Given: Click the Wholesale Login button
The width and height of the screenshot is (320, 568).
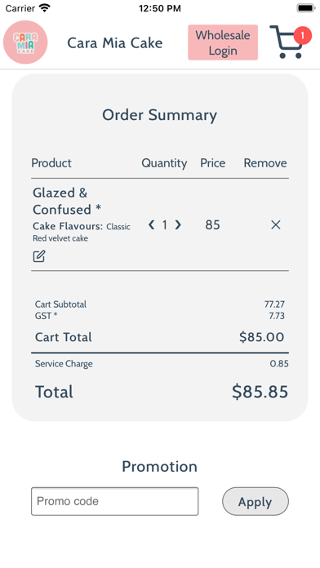Looking at the screenshot, I should 223,42.
